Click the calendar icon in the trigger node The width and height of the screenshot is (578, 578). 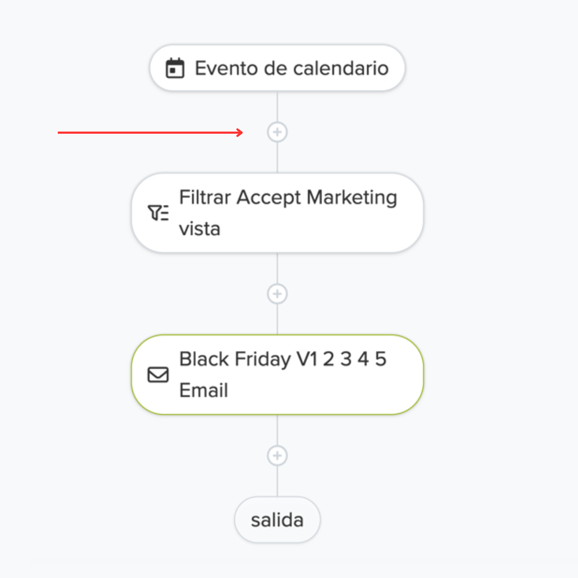[x=175, y=69]
